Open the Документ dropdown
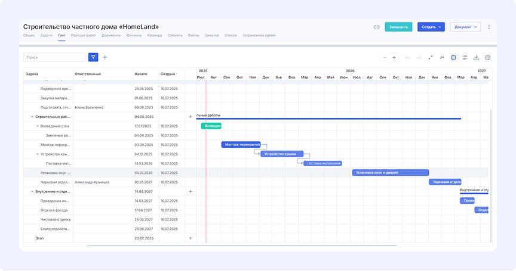Viewport: 516px width, 271px height. coord(466,27)
